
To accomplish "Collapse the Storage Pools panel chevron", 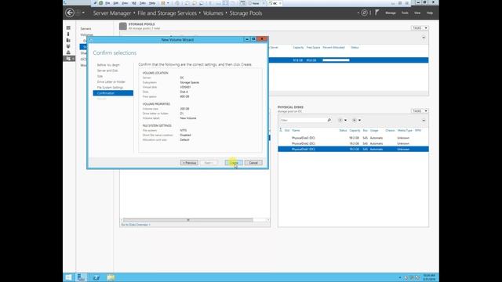I will click(424, 38).
